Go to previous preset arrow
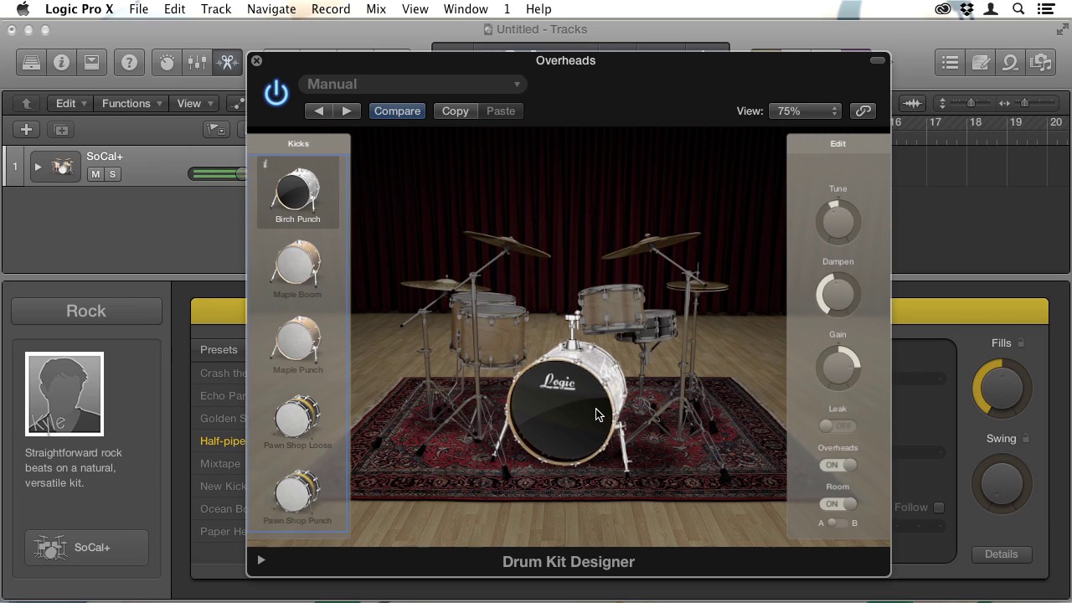Viewport: 1072px width, 603px height. pyautogui.click(x=318, y=111)
